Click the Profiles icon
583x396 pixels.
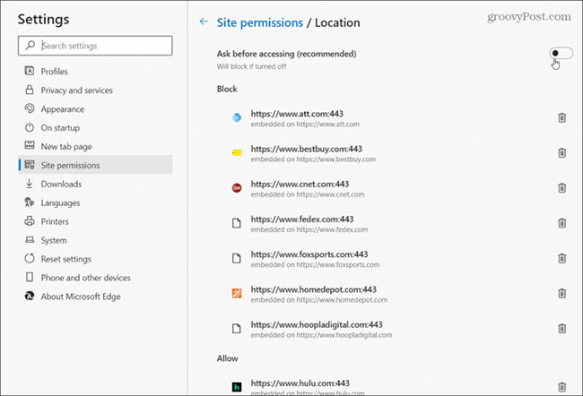pyautogui.click(x=30, y=71)
